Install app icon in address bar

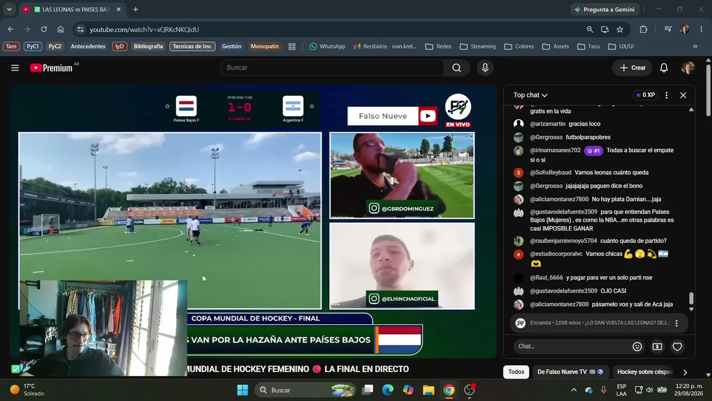605,30
